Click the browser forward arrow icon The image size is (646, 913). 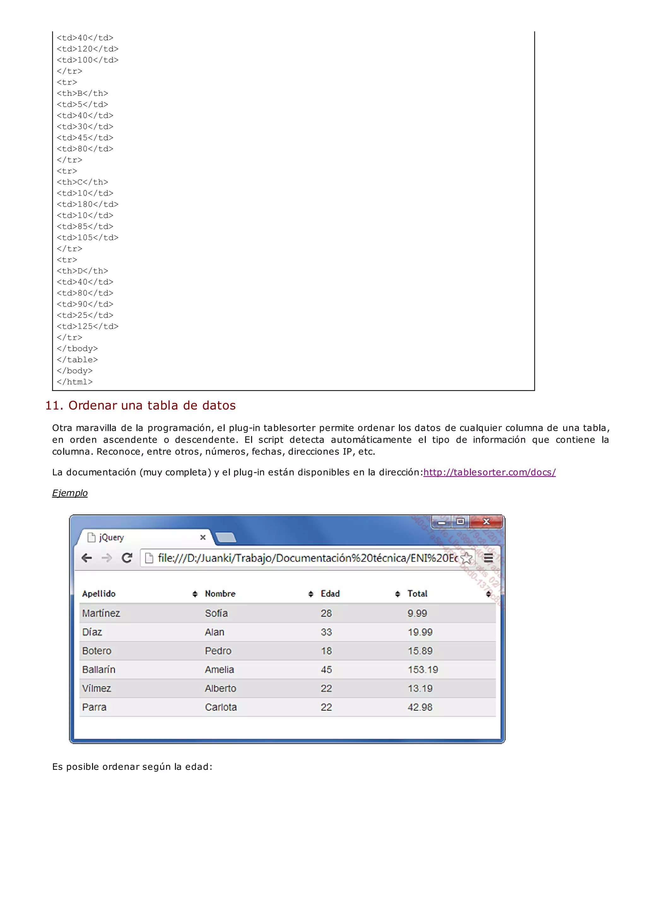click(x=107, y=558)
